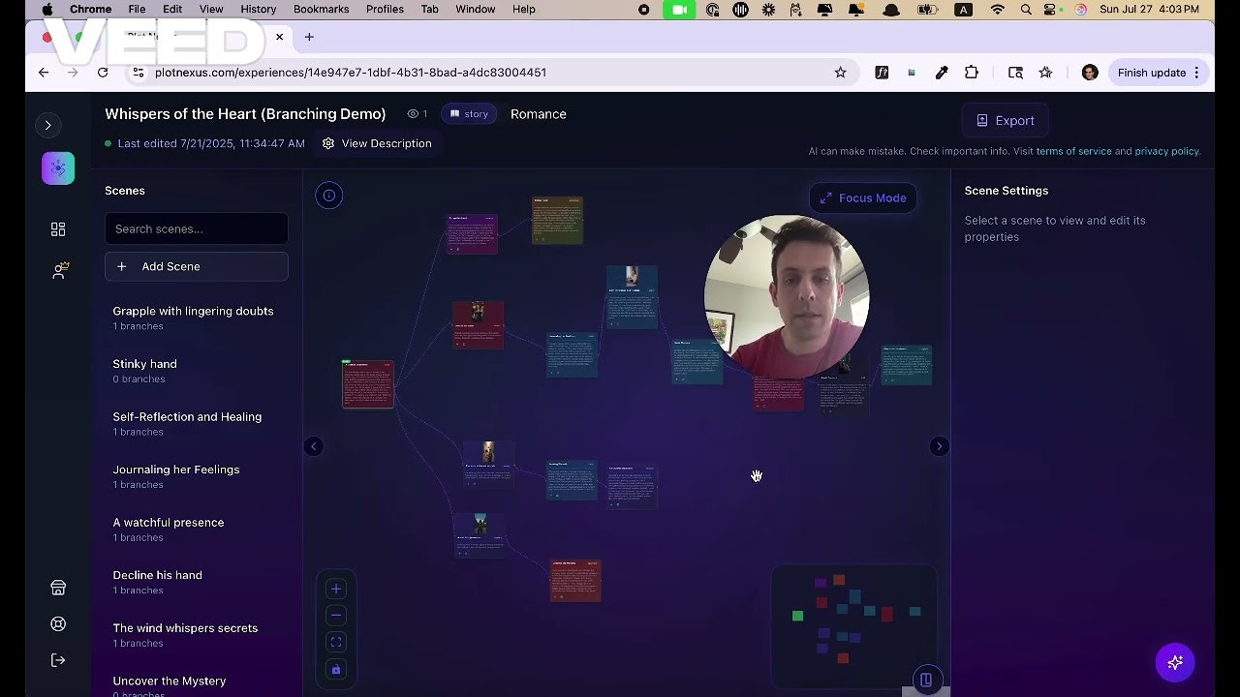The height and width of the screenshot is (697, 1240).
Task: Open the next view with the right chevron
Action: pos(939,446)
